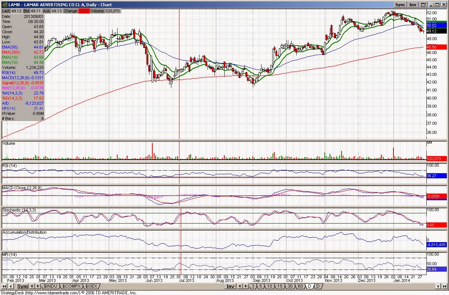Select the 10 minute interval tab
The image size is (449, 295).
[x=269, y=286]
